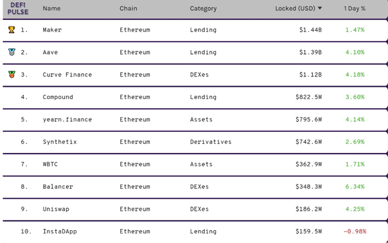Open the Uniswap entry
The width and height of the screenshot is (388, 243).
click(x=56, y=209)
